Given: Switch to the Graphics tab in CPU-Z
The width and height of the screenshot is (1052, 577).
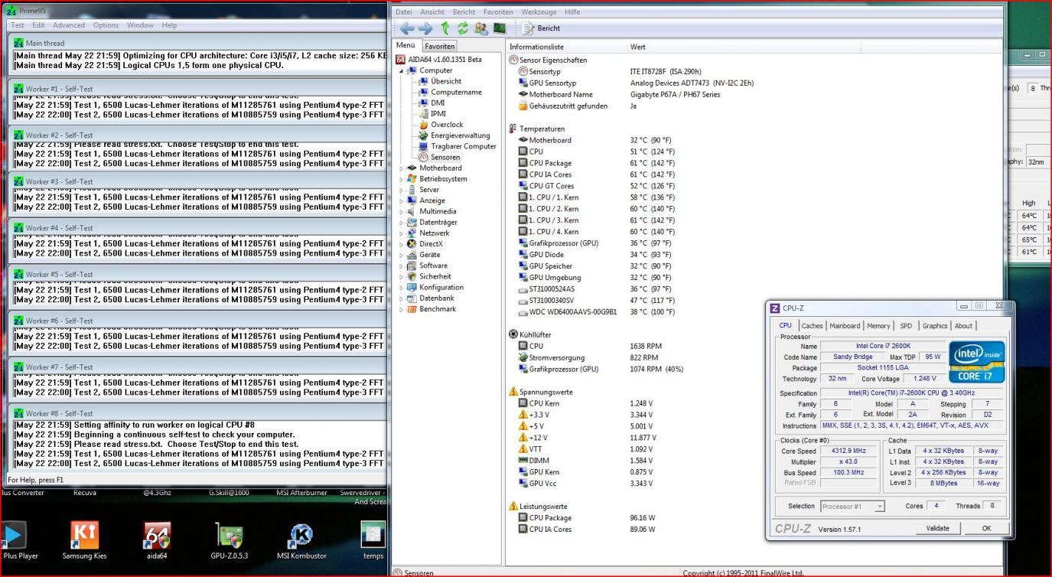Looking at the screenshot, I should click(x=934, y=325).
